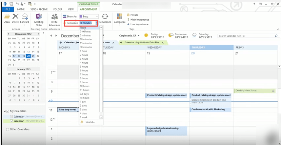This screenshot has height=145, width=281.
Task: Select December 21 in date navigator
Action: point(33,56)
